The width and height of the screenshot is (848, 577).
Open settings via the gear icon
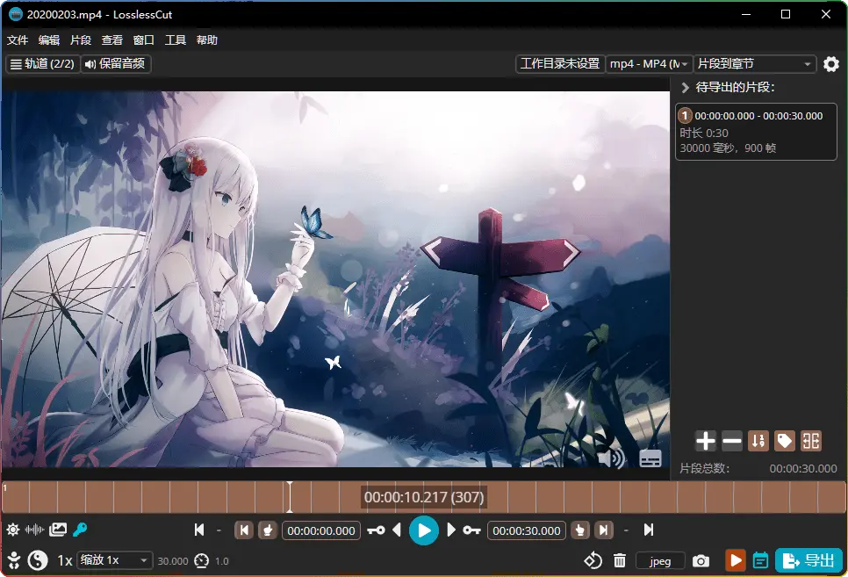pos(831,64)
